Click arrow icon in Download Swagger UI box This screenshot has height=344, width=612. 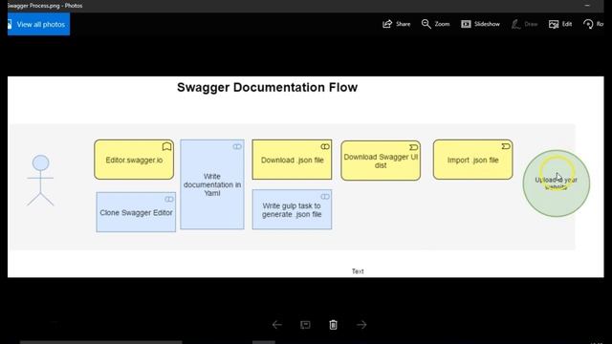click(414, 147)
